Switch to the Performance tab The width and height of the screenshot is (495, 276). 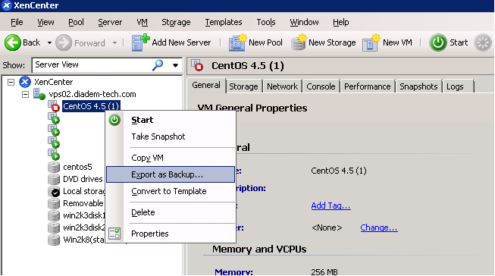click(367, 86)
